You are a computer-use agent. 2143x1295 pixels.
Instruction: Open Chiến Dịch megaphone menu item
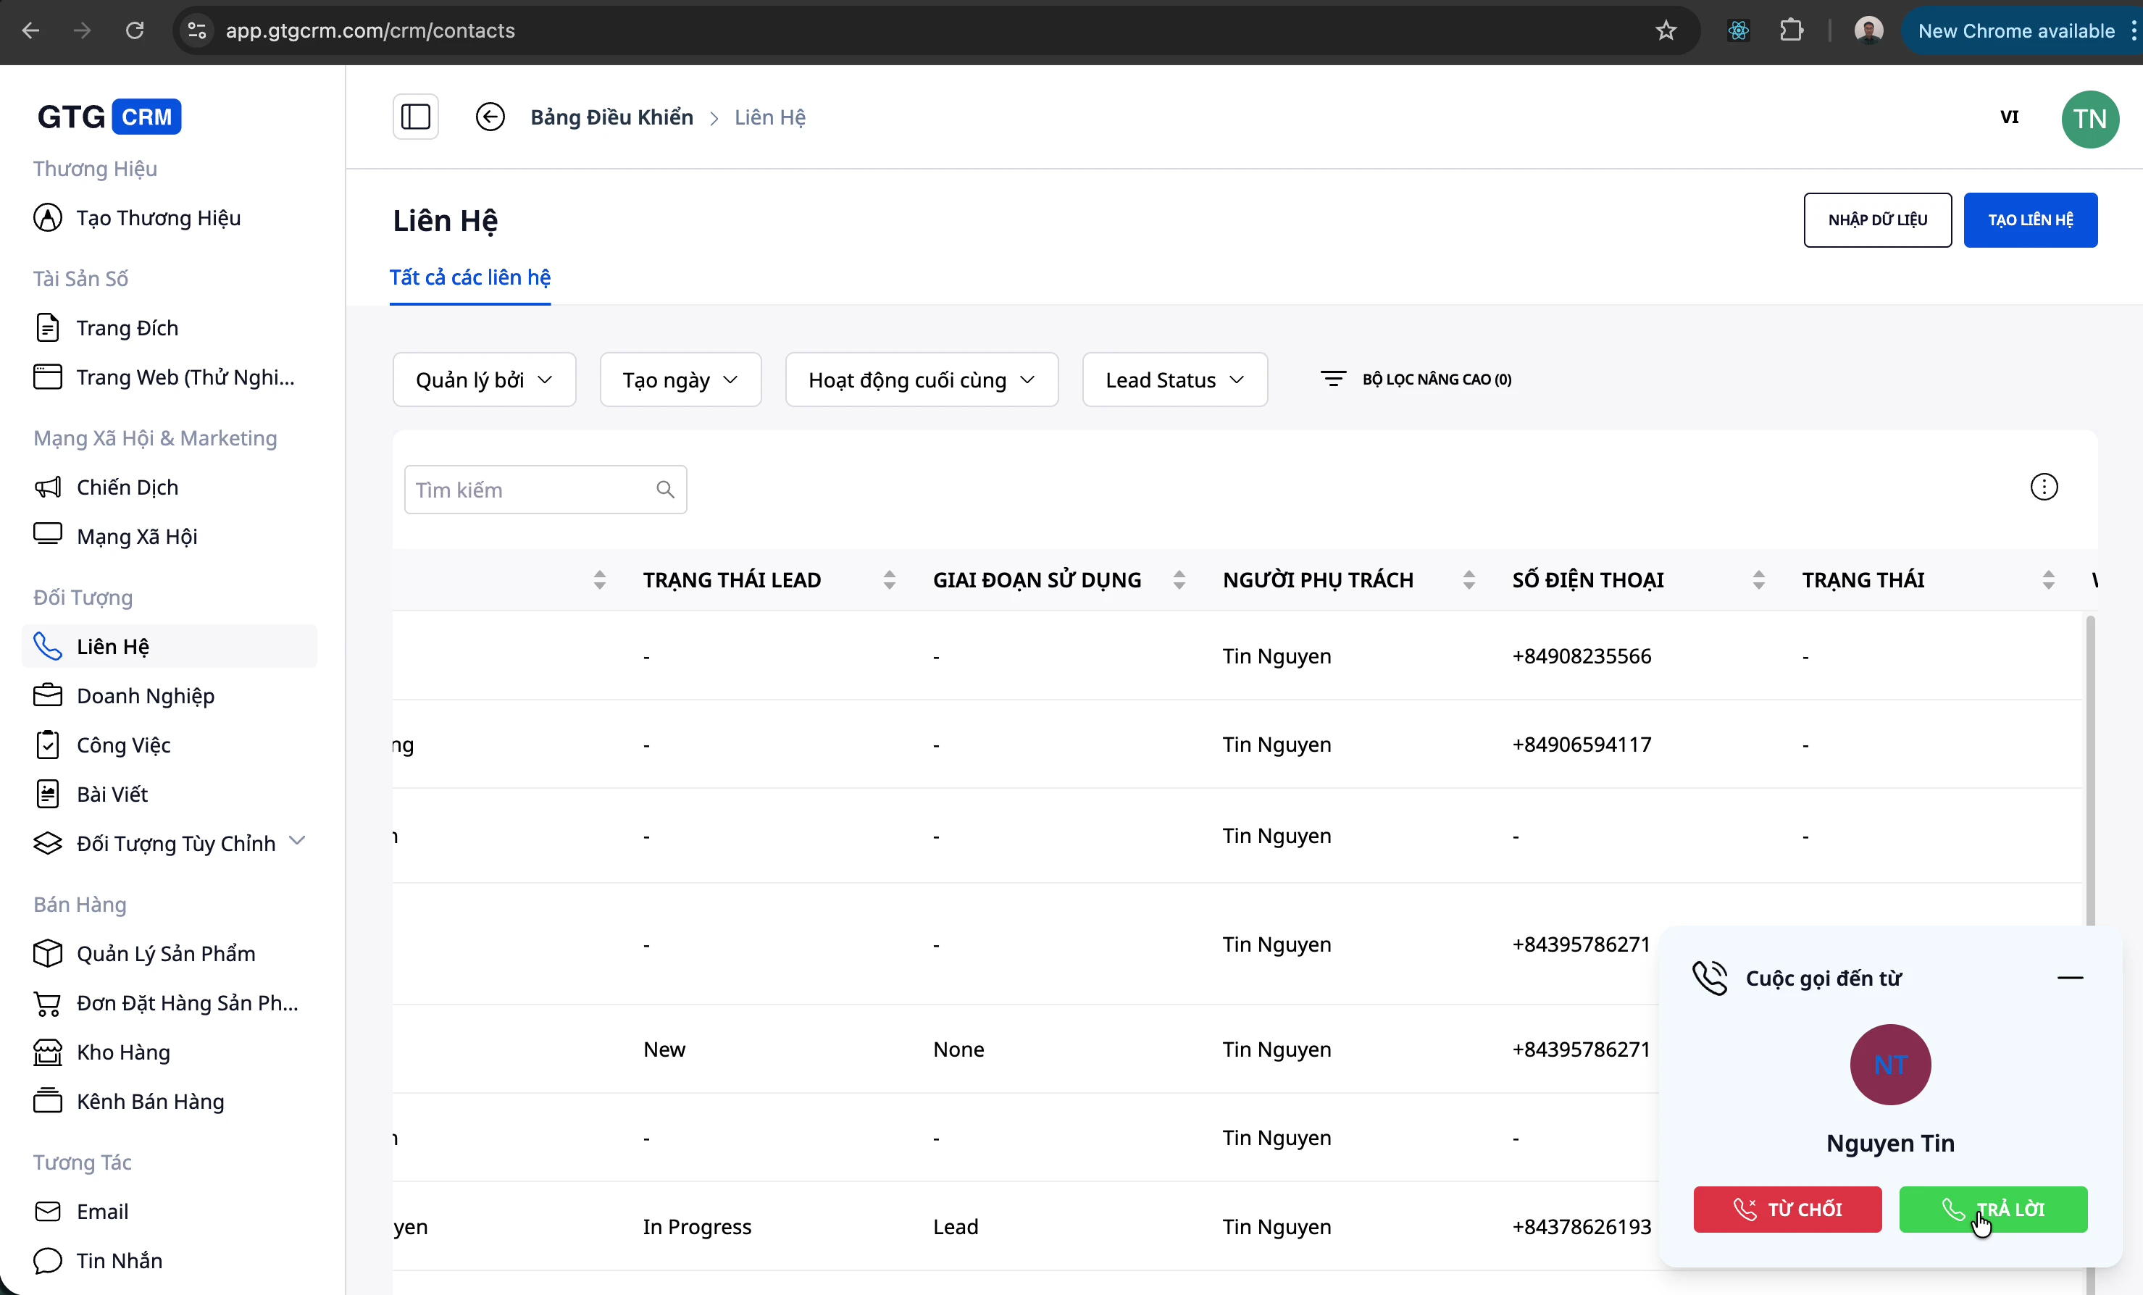tap(127, 487)
